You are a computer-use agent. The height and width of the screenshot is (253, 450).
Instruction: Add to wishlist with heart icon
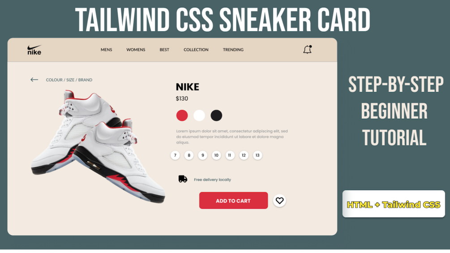coord(279,201)
